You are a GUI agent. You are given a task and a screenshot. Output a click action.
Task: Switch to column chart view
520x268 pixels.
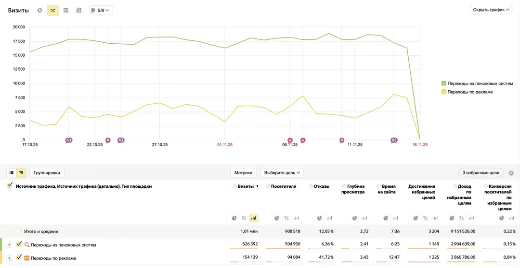pyautogui.click(x=78, y=10)
